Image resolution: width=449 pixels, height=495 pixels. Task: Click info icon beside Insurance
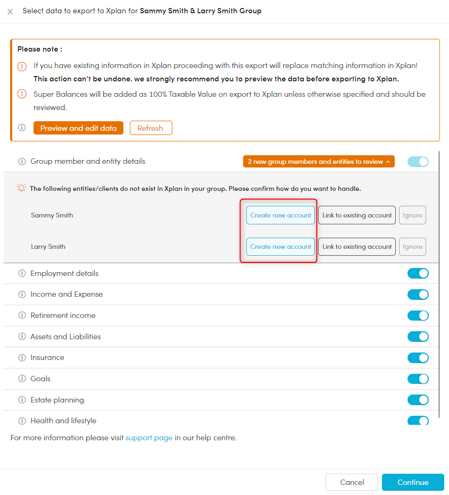tap(22, 358)
